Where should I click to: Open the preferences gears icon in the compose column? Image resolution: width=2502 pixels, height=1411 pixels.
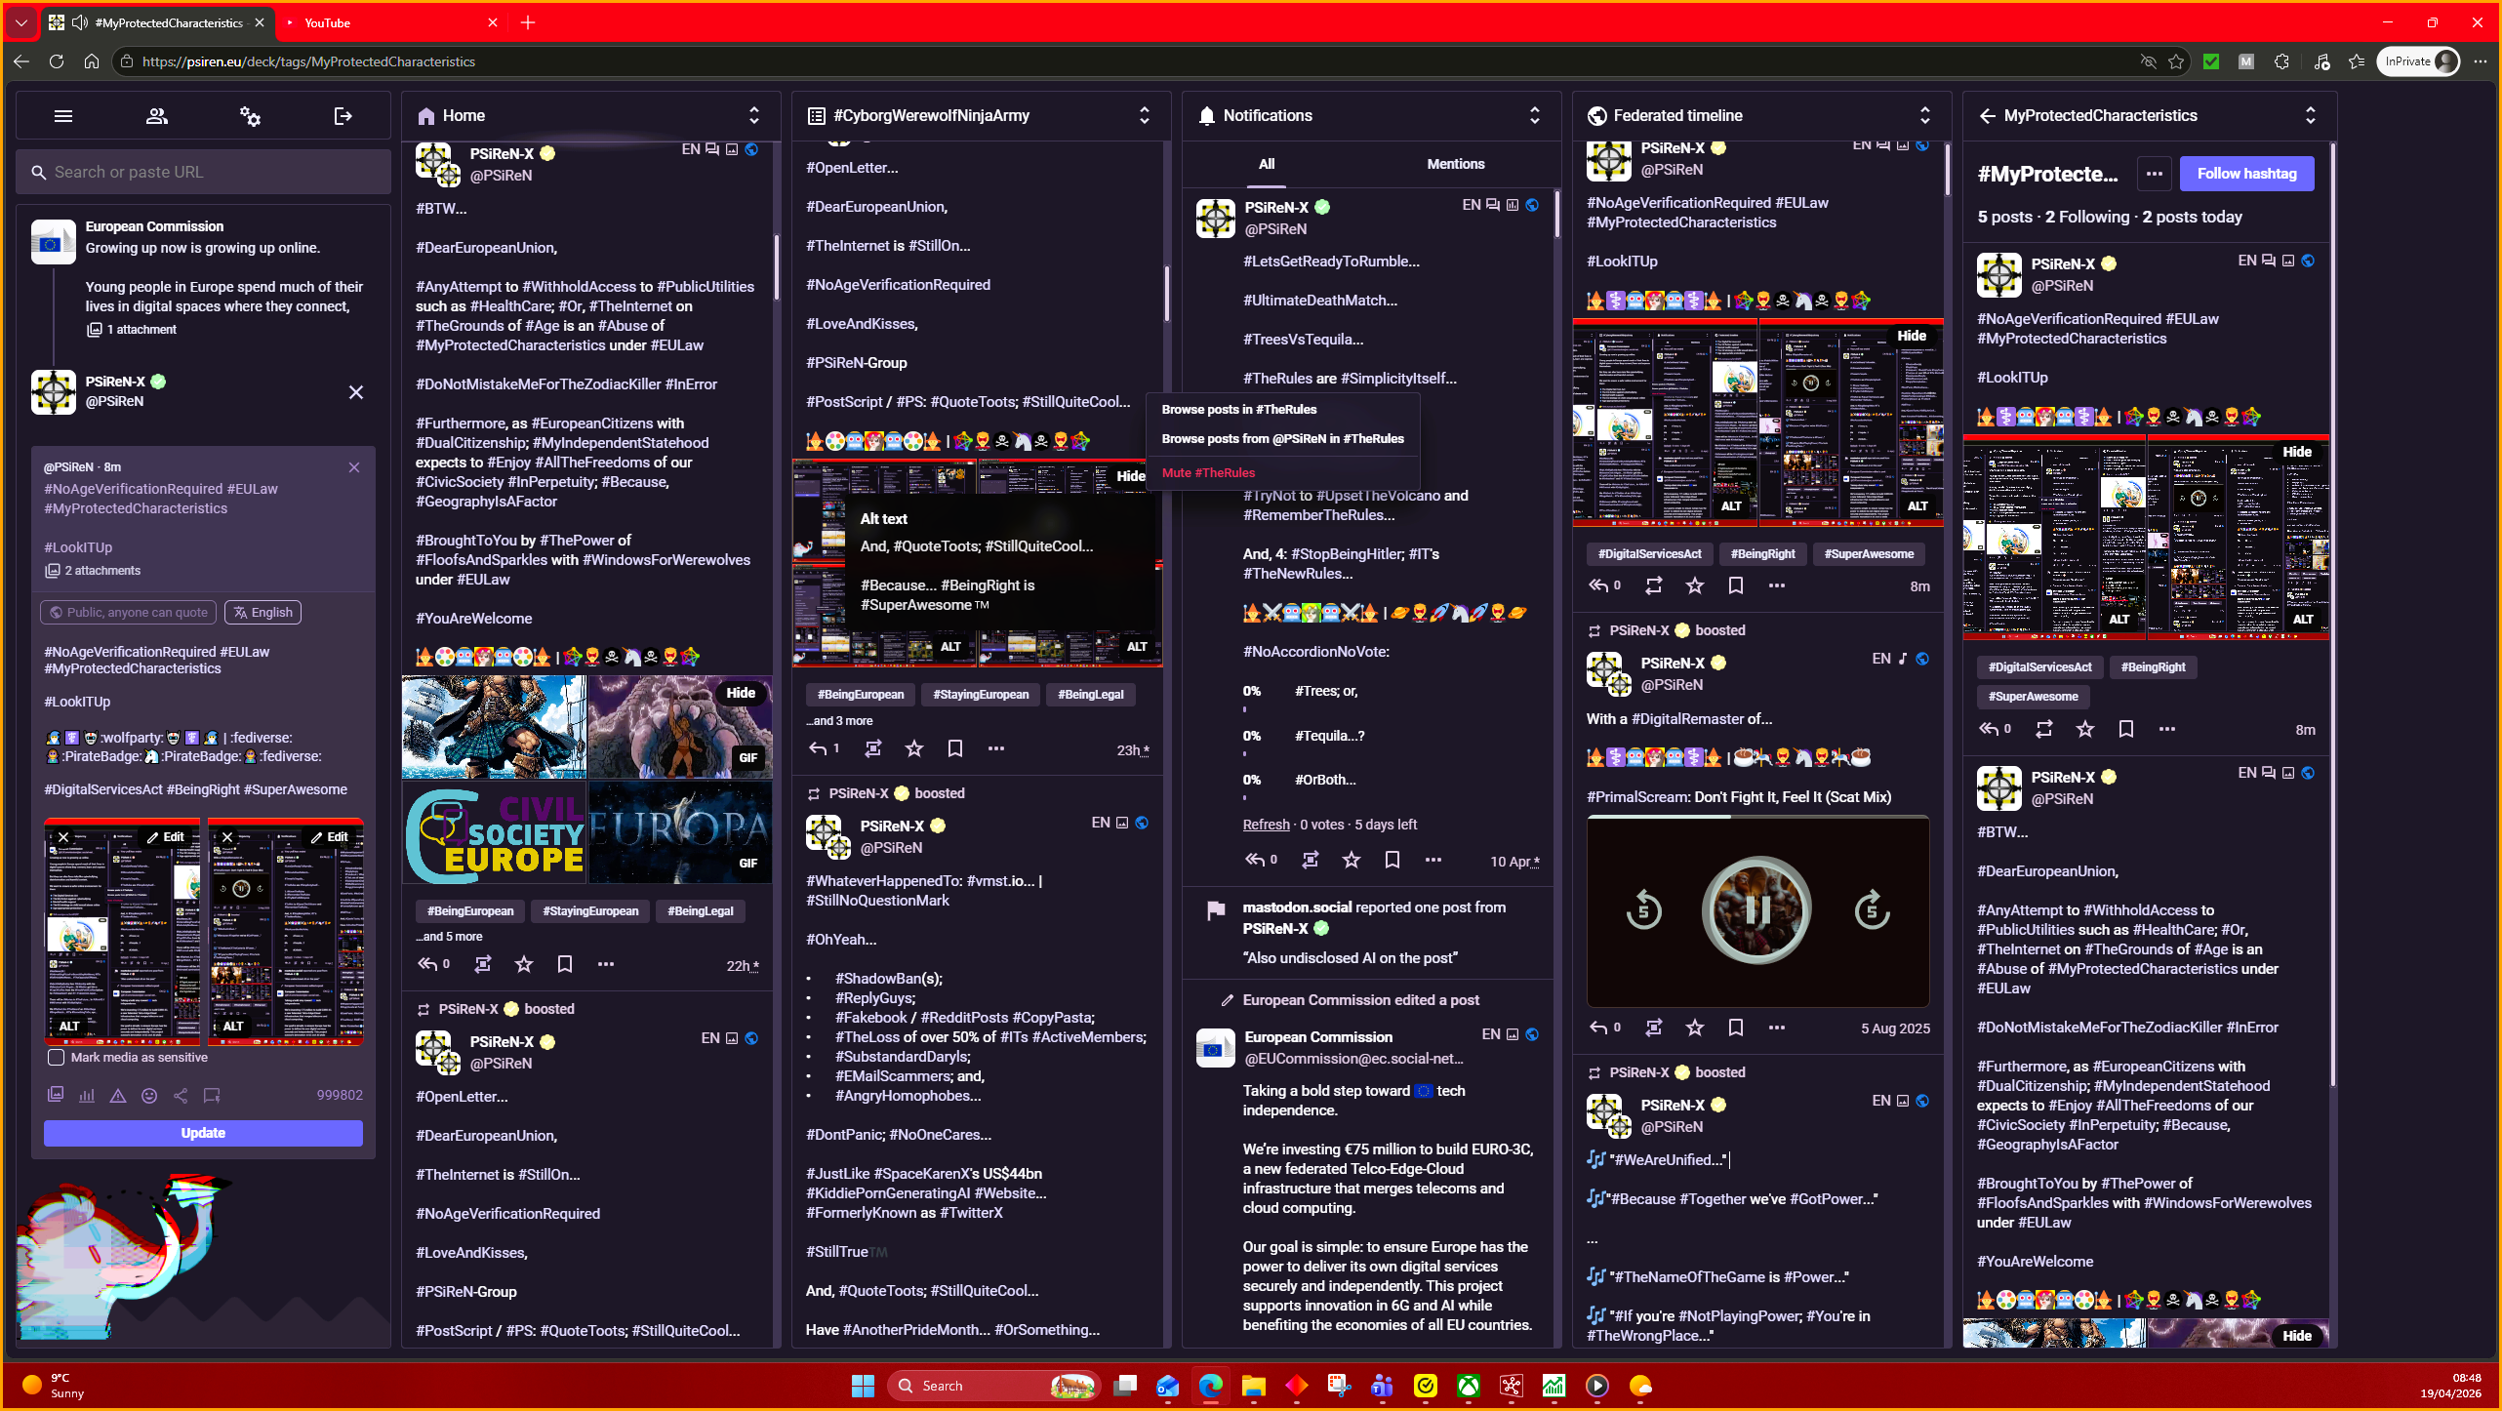point(250,116)
